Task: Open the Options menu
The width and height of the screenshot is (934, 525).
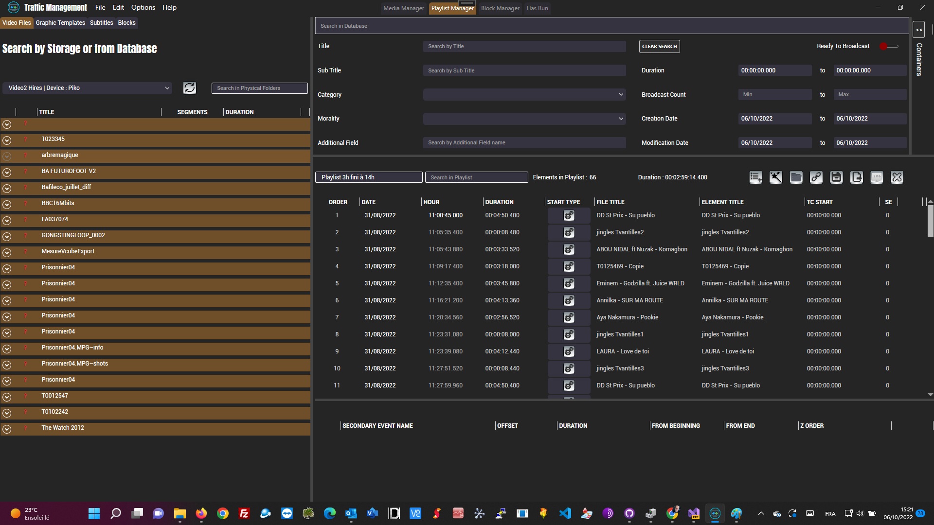Action: 143,7
